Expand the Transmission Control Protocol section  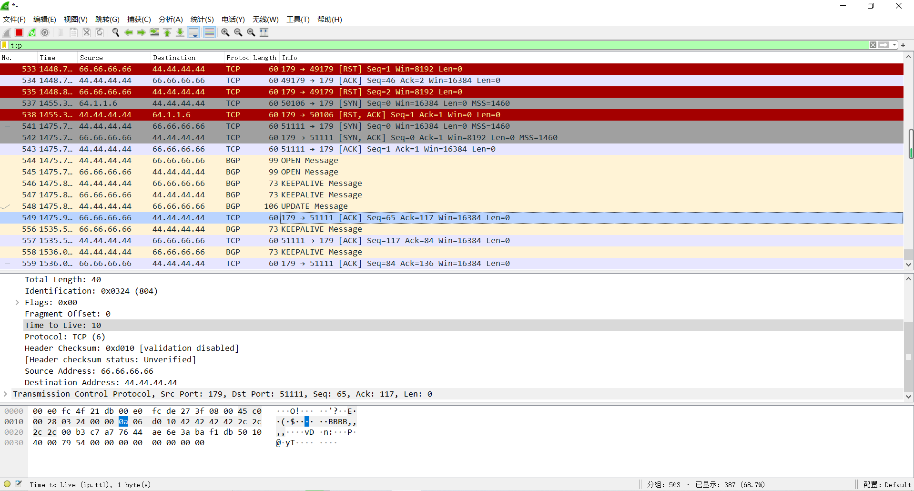pyautogui.click(x=5, y=394)
